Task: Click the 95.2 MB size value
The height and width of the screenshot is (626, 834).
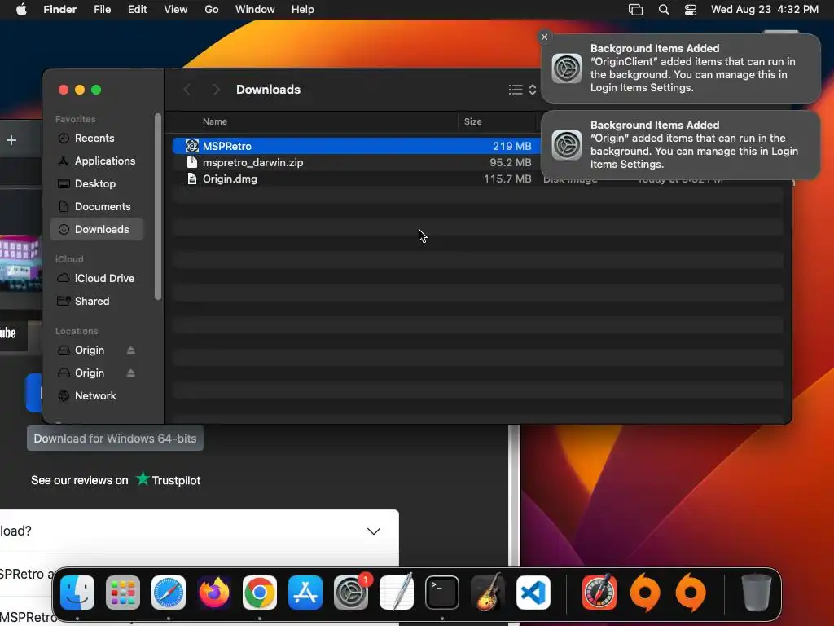Action: pos(511,162)
